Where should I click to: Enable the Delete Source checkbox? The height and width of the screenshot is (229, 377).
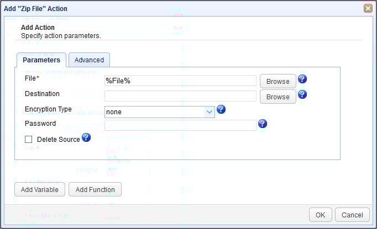click(x=29, y=140)
